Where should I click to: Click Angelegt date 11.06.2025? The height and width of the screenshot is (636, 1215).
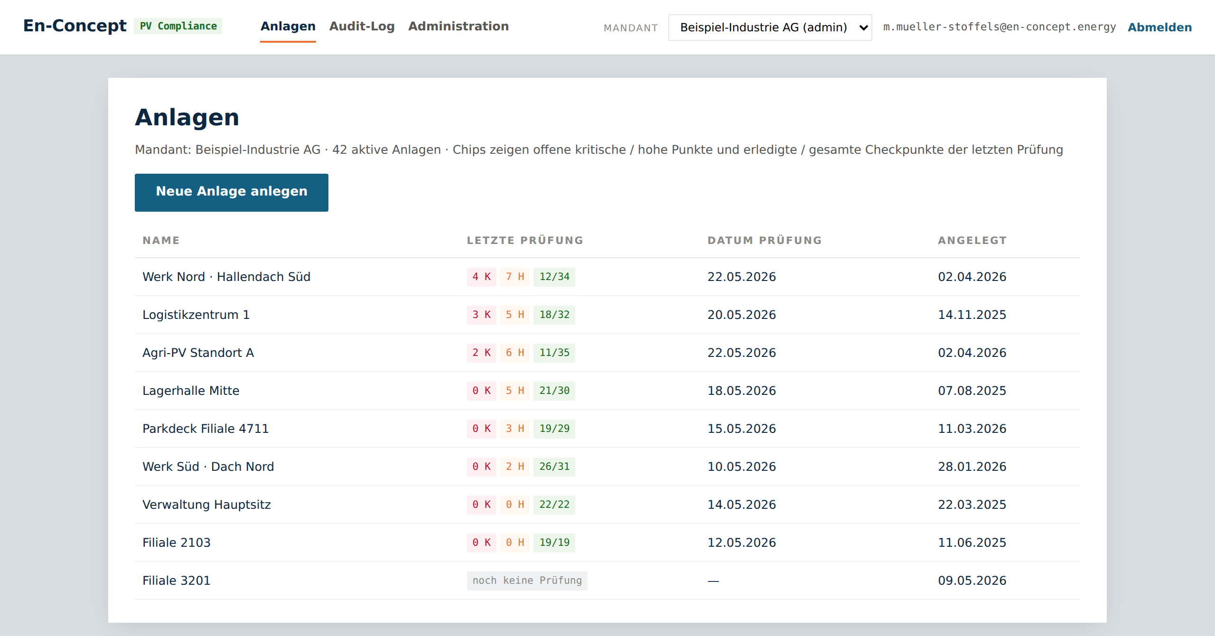coord(972,542)
